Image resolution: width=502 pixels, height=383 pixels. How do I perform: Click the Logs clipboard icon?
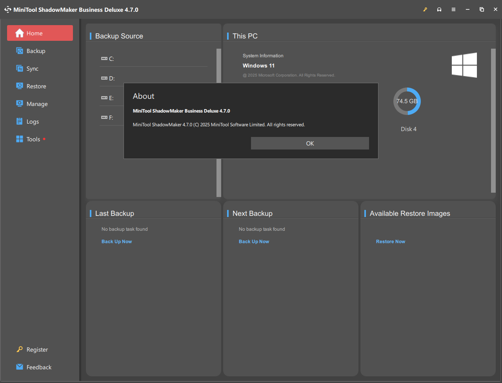point(20,121)
